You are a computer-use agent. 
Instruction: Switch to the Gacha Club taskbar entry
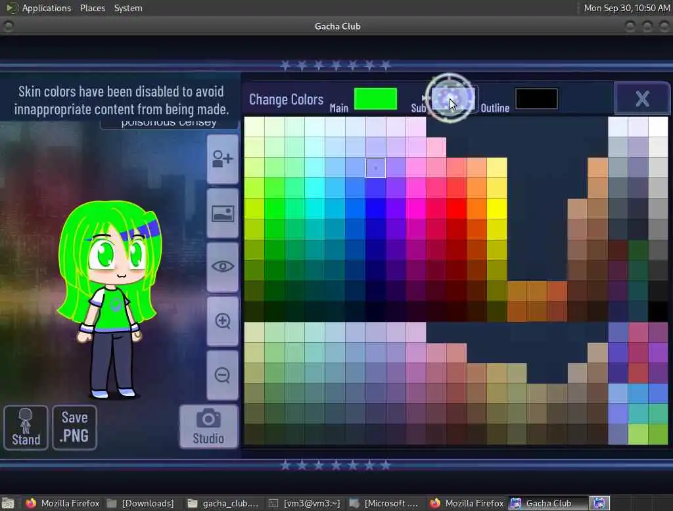[x=547, y=503]
